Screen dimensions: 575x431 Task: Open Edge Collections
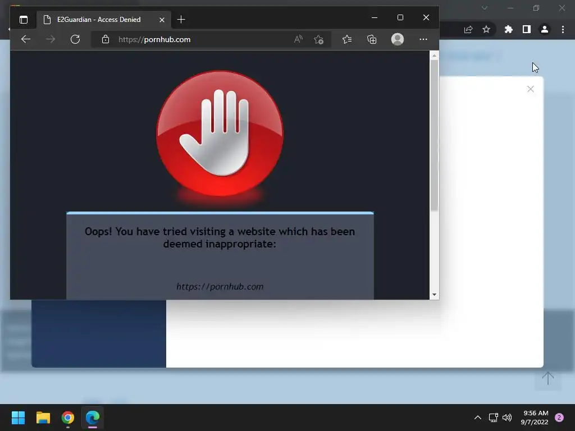[x=372, y=39]
